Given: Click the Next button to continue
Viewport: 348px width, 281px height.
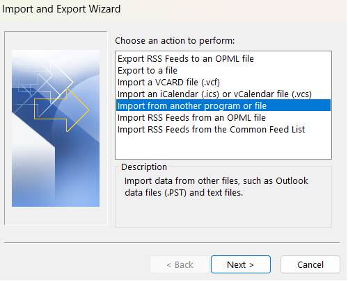Looking at the screenshot, I should 241,264.
